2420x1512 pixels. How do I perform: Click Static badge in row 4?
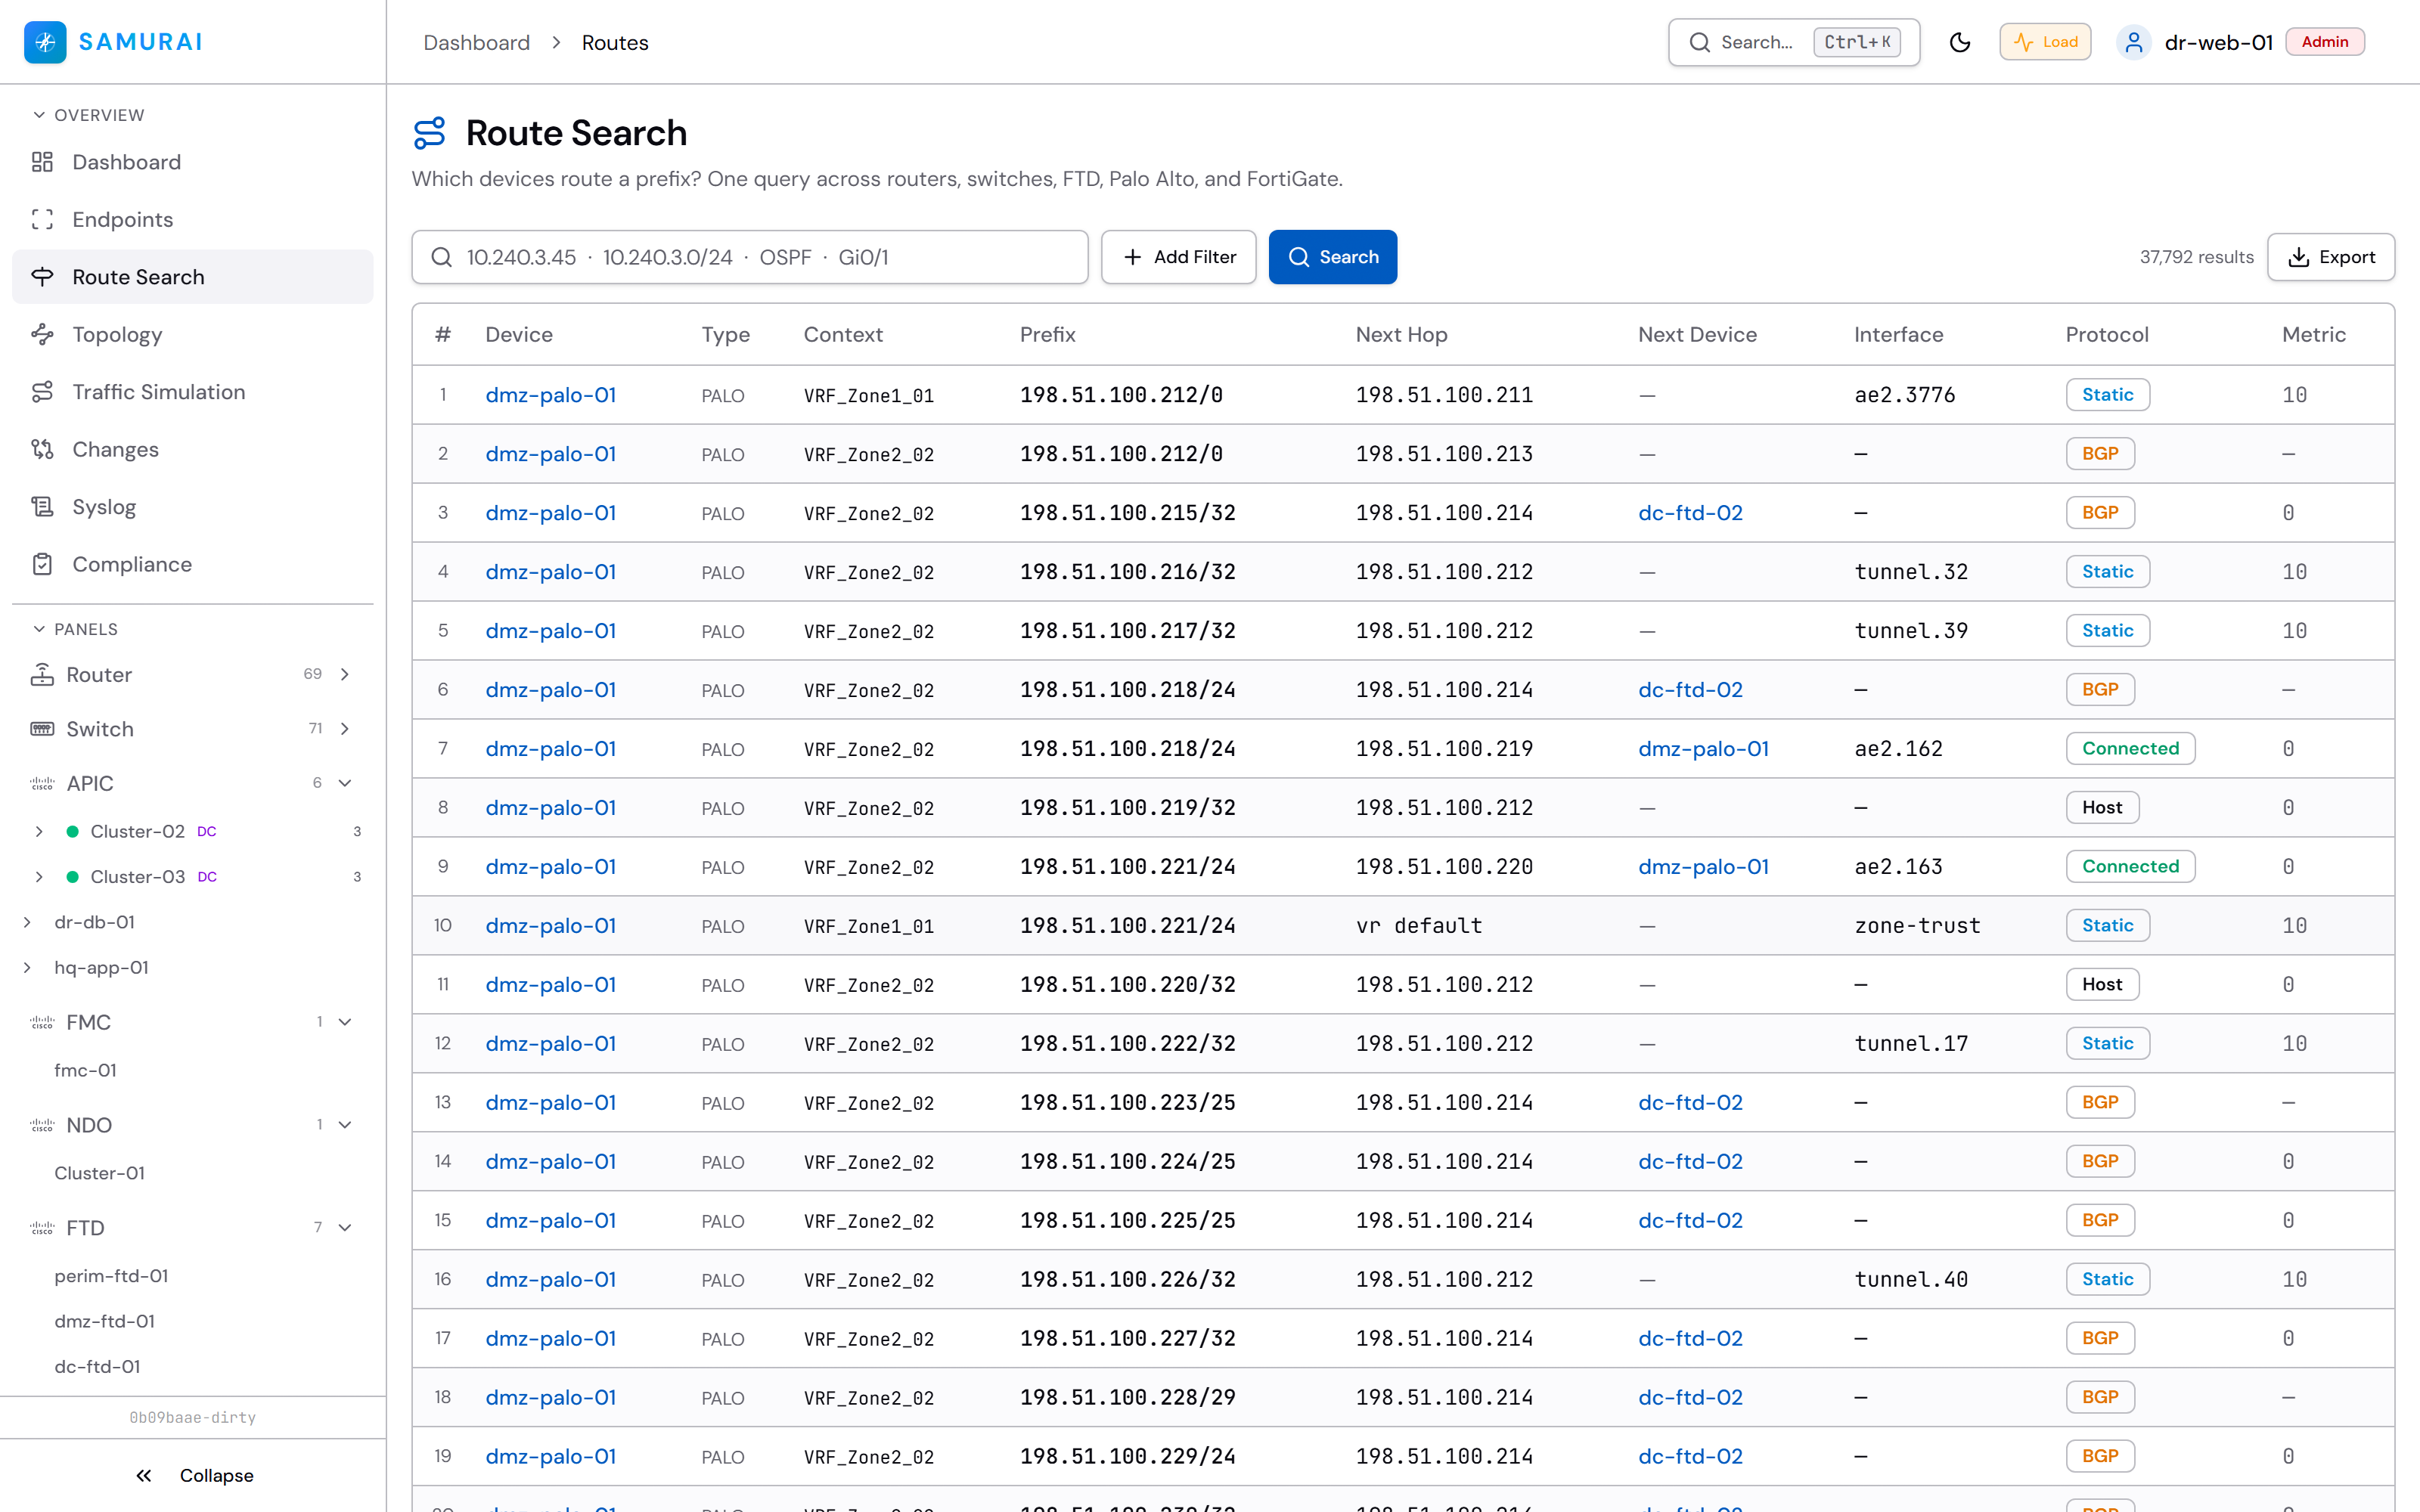coord(2108,572)
